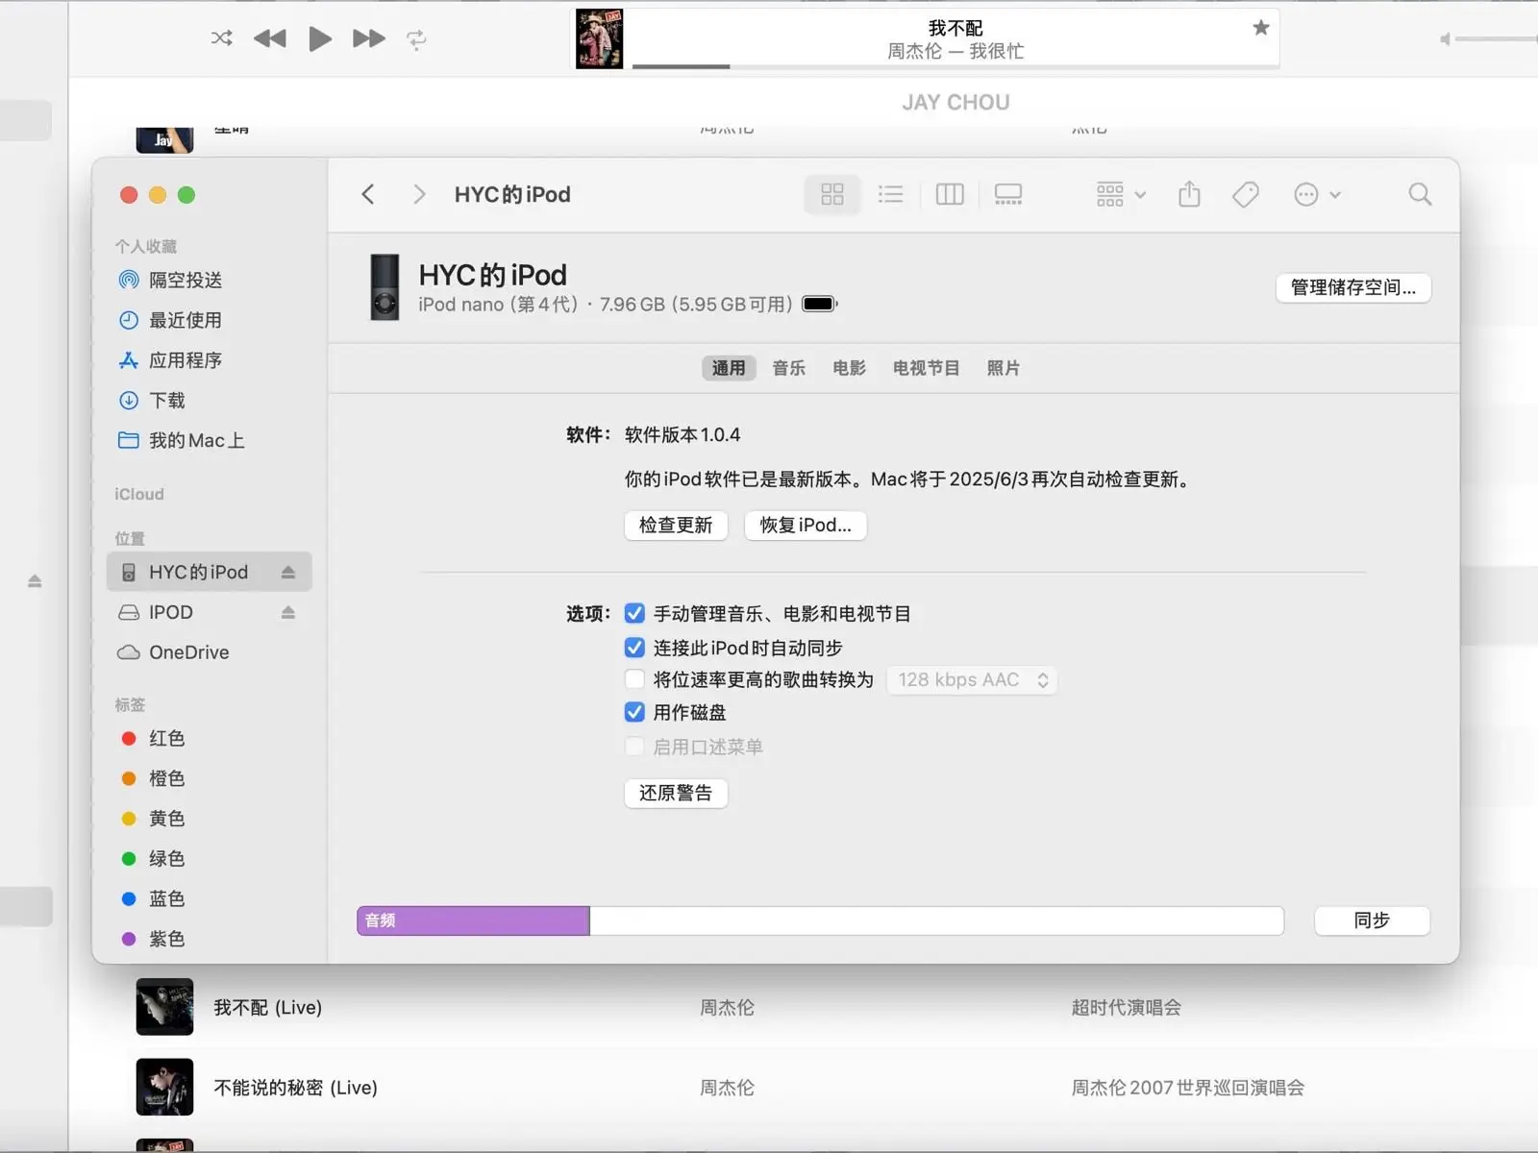
Task: Click the purple 音频 storage segment
Action: (473, 920)
